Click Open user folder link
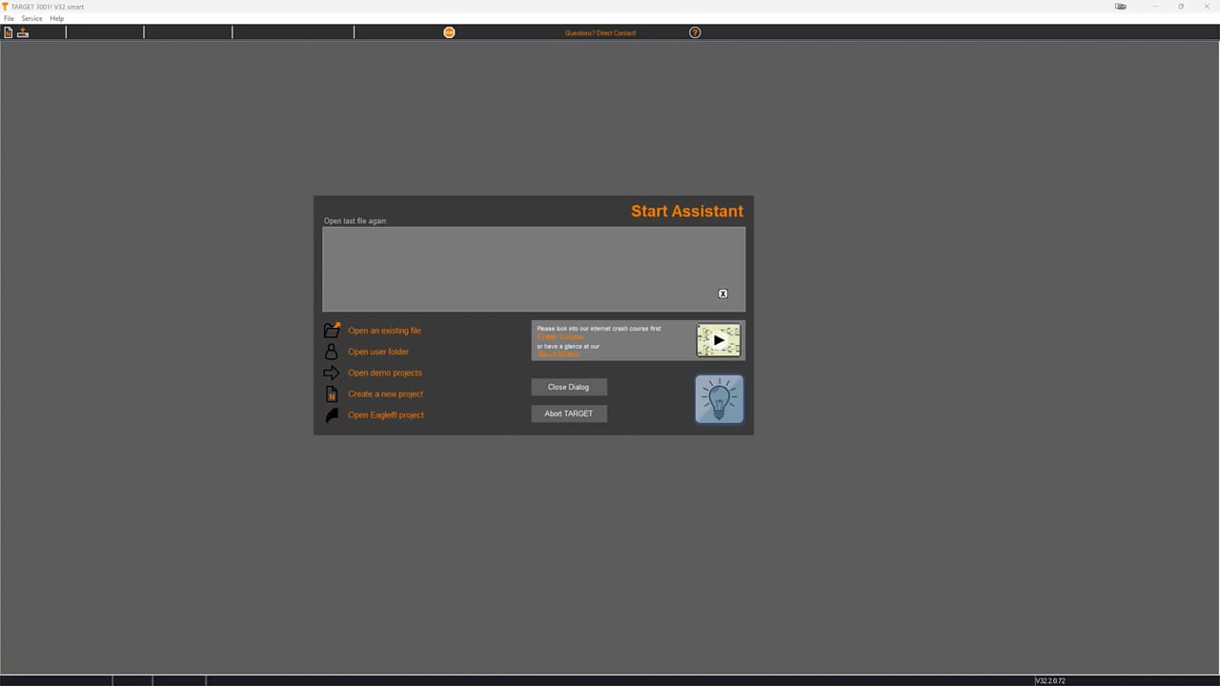Screen dimensions: 1220x686 (378, 352)
